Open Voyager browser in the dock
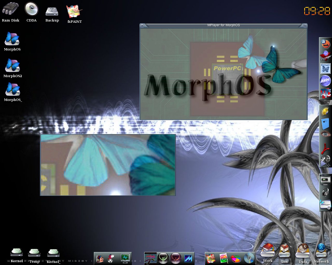The height and width of the screenshot is (265, 332). (325, 56)
